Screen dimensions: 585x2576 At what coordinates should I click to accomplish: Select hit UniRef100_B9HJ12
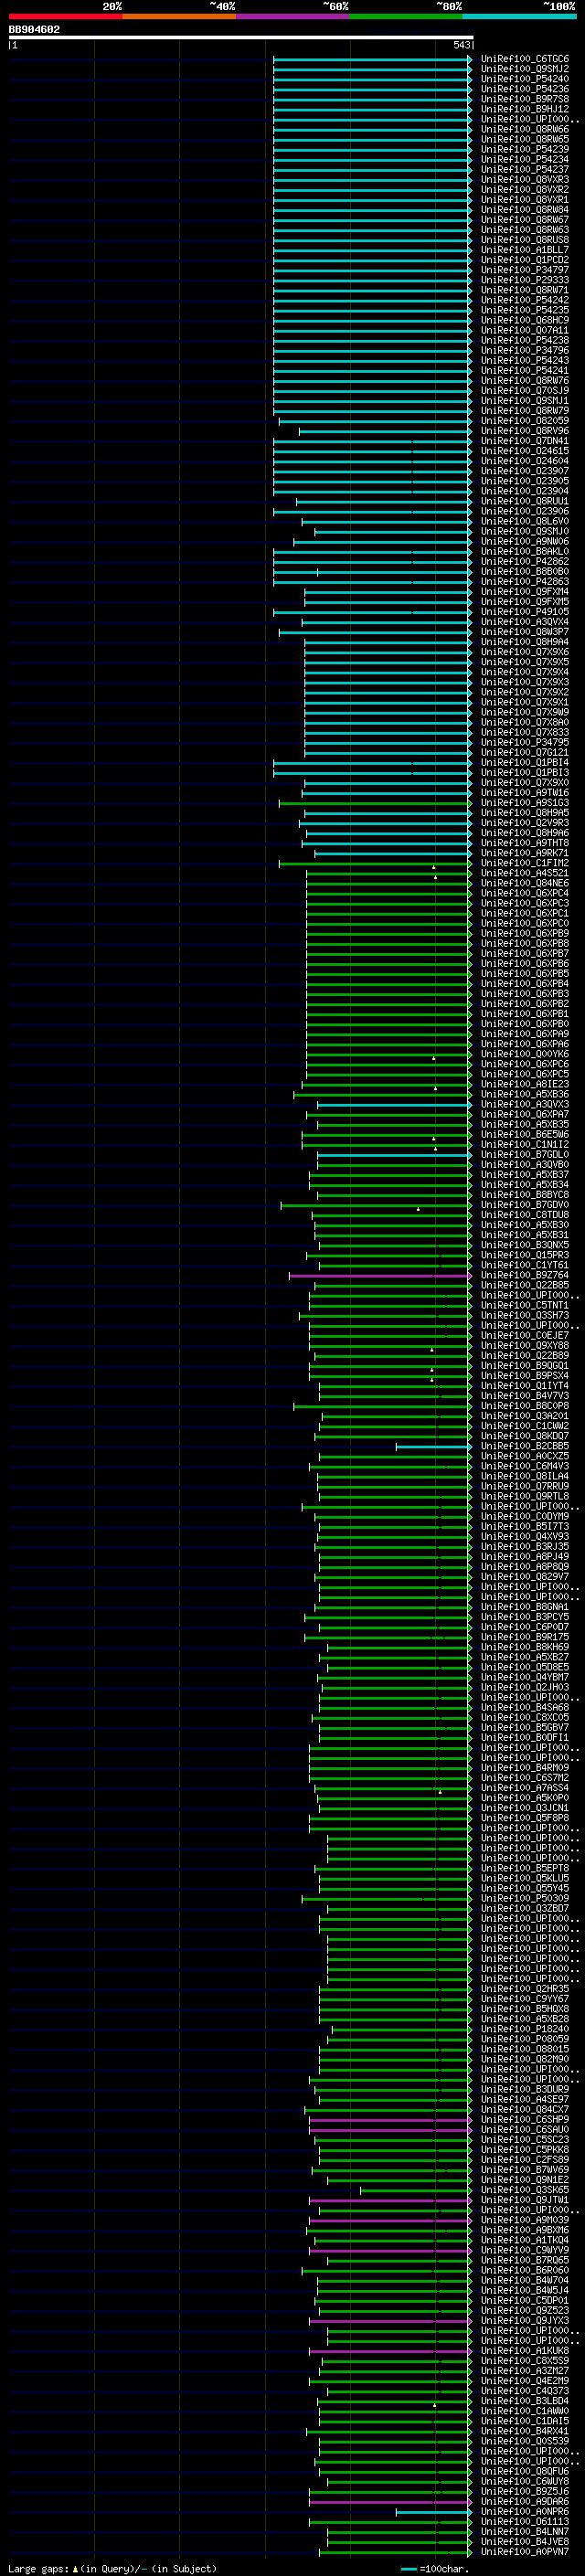(525, 109)
